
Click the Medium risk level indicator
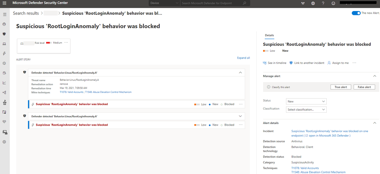[x=54, y=43]
